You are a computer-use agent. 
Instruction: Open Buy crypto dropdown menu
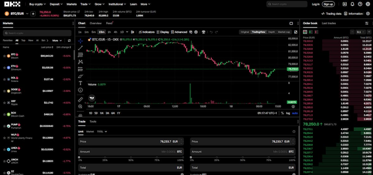pyautogui.click(x=37, y=4)
